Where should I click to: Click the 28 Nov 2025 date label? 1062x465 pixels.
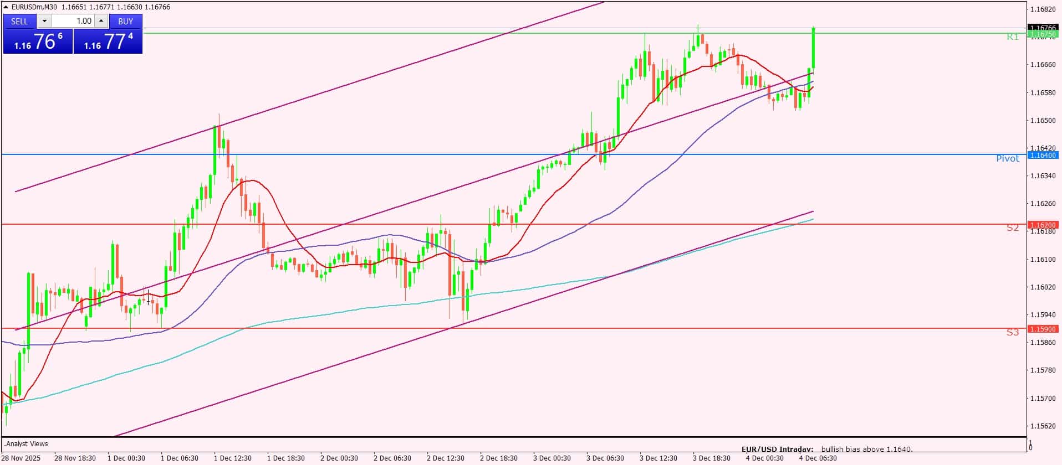coord(22,458)
